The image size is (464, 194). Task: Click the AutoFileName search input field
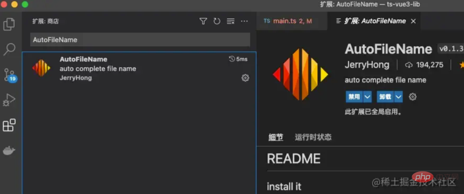(x=140, y=40)
